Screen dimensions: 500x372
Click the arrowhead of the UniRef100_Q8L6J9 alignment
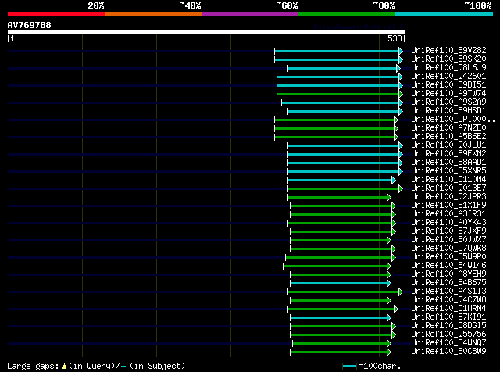point(398,68)
